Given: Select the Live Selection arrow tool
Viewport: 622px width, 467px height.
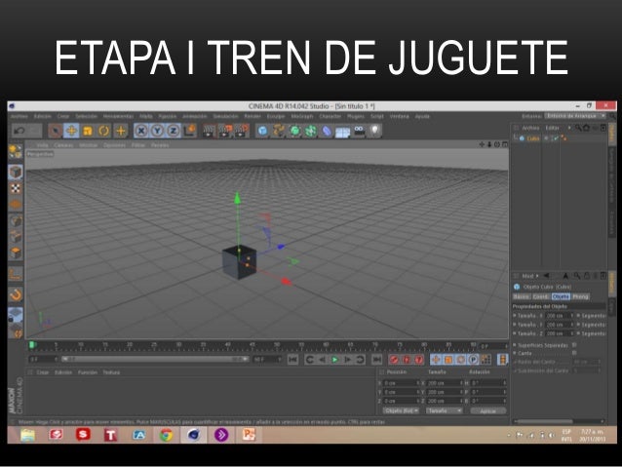Looking at the screenshot, I should click(56, 131).
